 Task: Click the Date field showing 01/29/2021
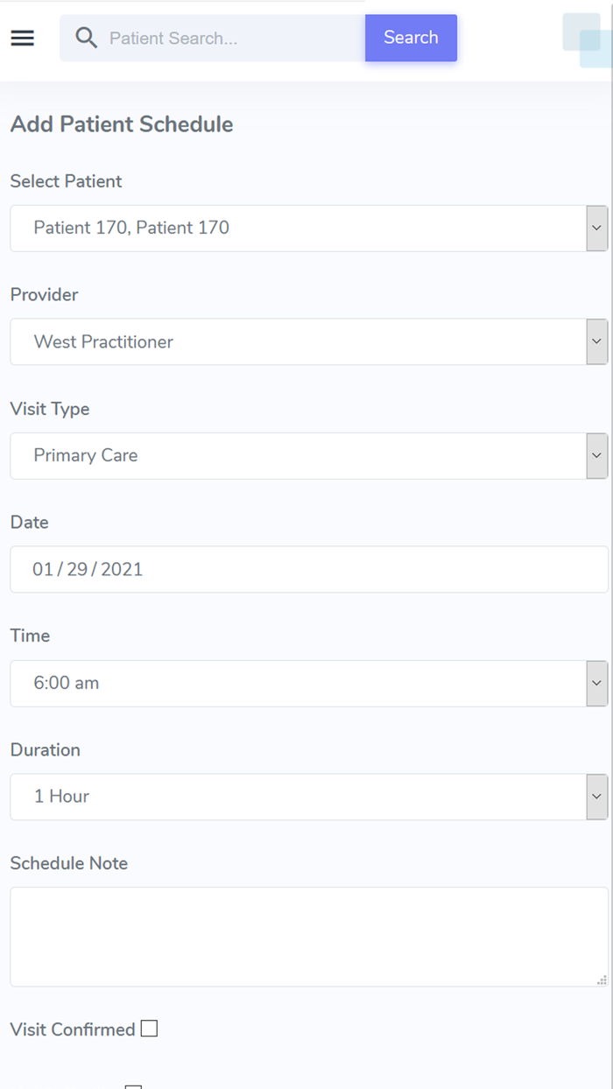coord(306,569)
